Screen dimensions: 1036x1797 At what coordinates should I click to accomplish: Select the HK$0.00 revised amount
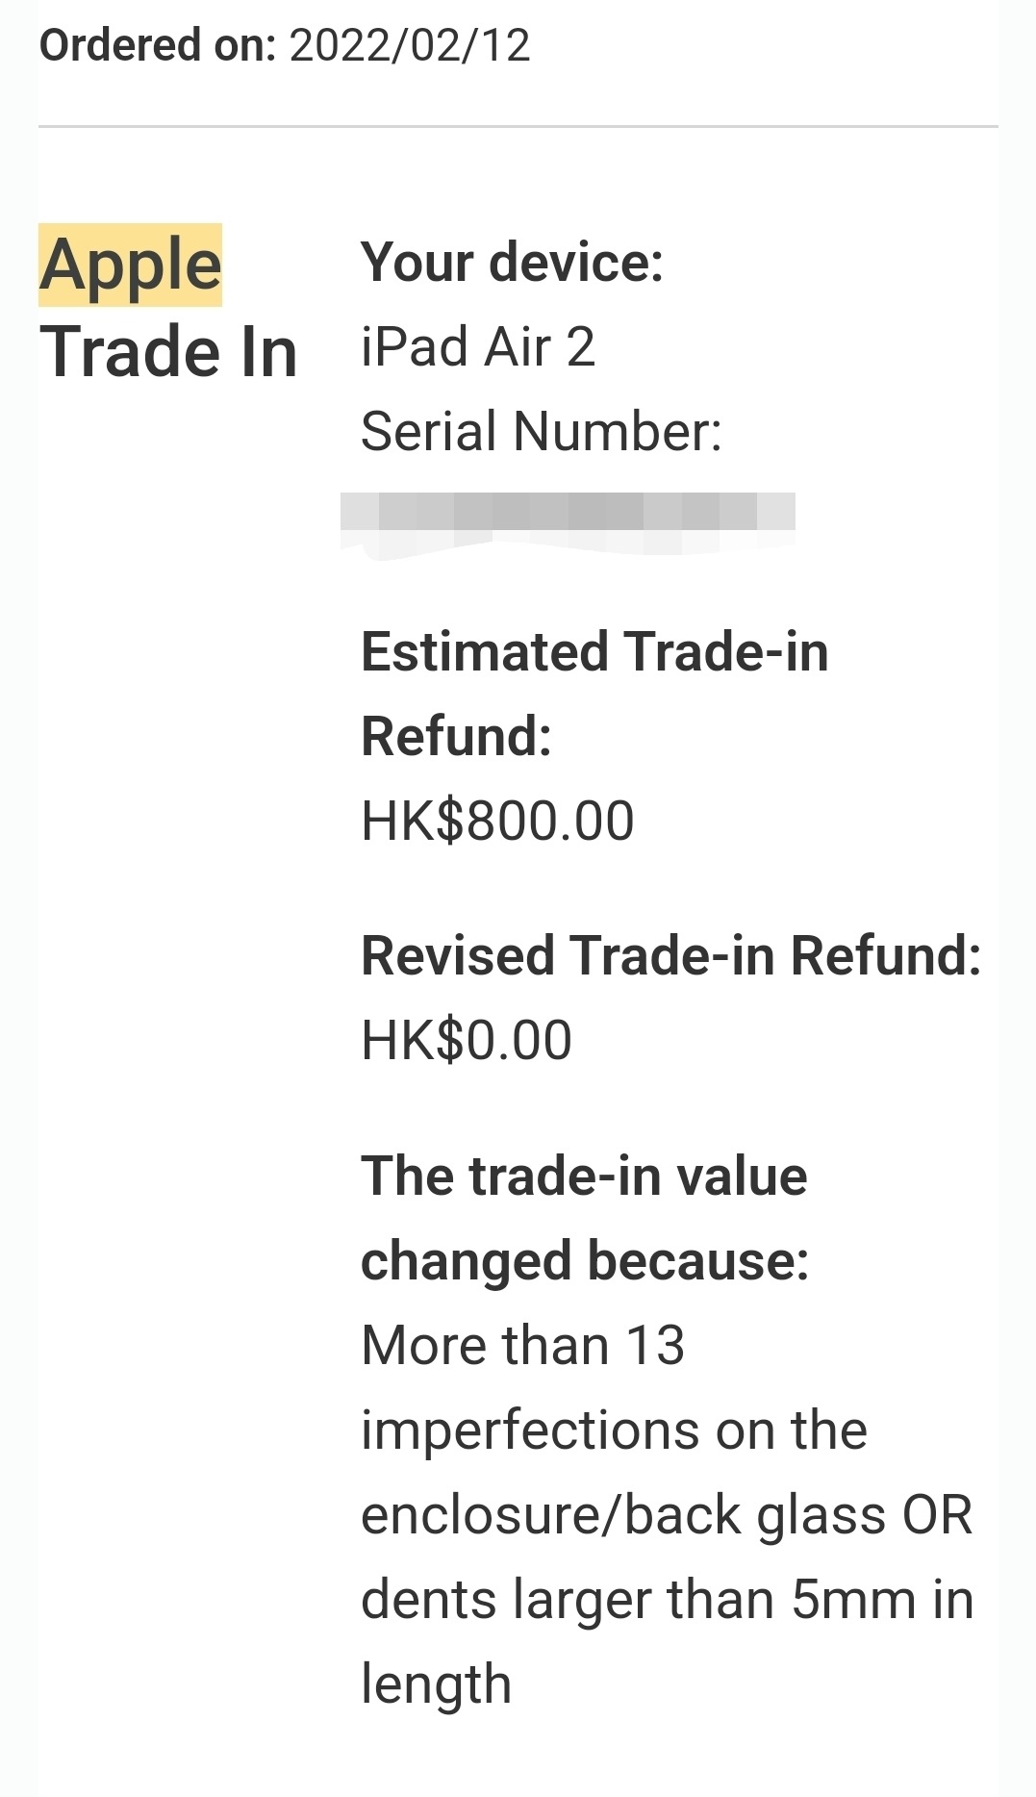tap(467, 1040)
